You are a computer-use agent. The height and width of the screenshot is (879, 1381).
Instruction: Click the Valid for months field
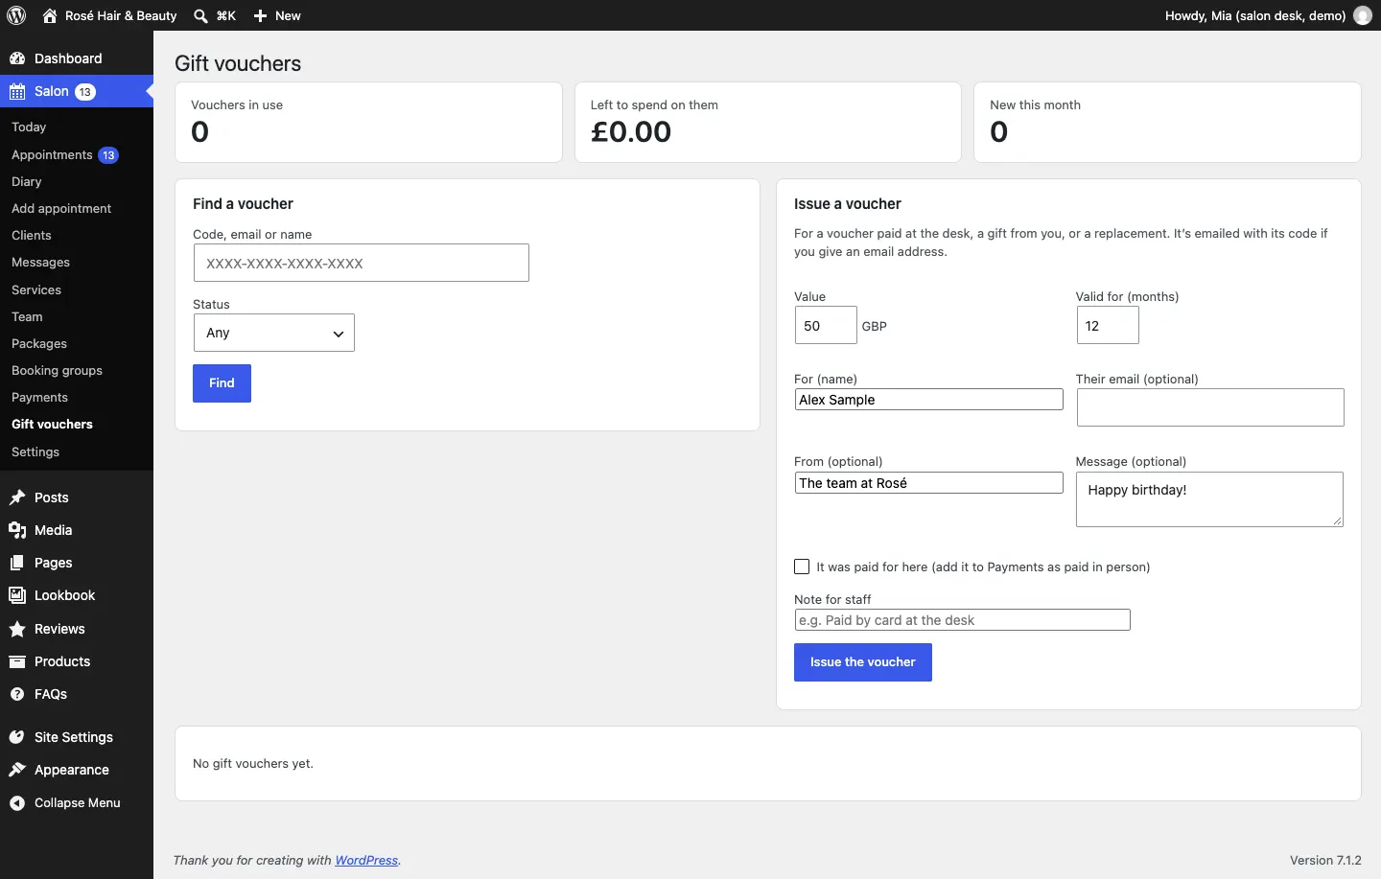tap(1108, 325)
